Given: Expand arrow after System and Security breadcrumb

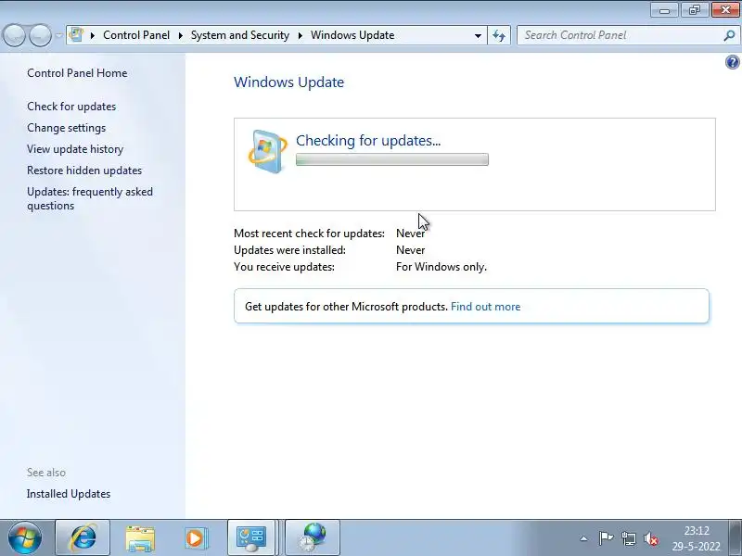Looking at the screenshot, I should click(x=300, y=35).
